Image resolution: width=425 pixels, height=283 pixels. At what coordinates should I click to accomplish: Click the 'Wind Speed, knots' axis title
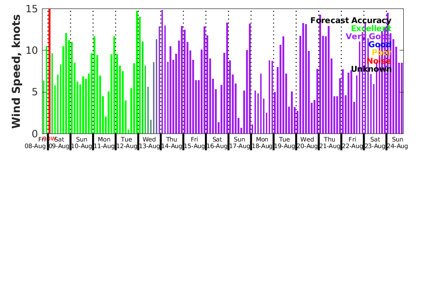coord(16,71)
